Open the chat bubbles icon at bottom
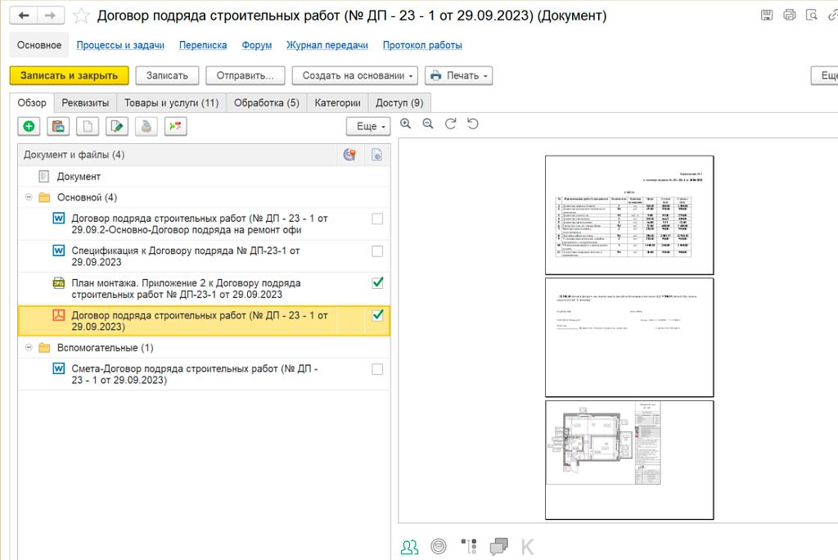Viewport: 838px width, 560px height. 498,546
